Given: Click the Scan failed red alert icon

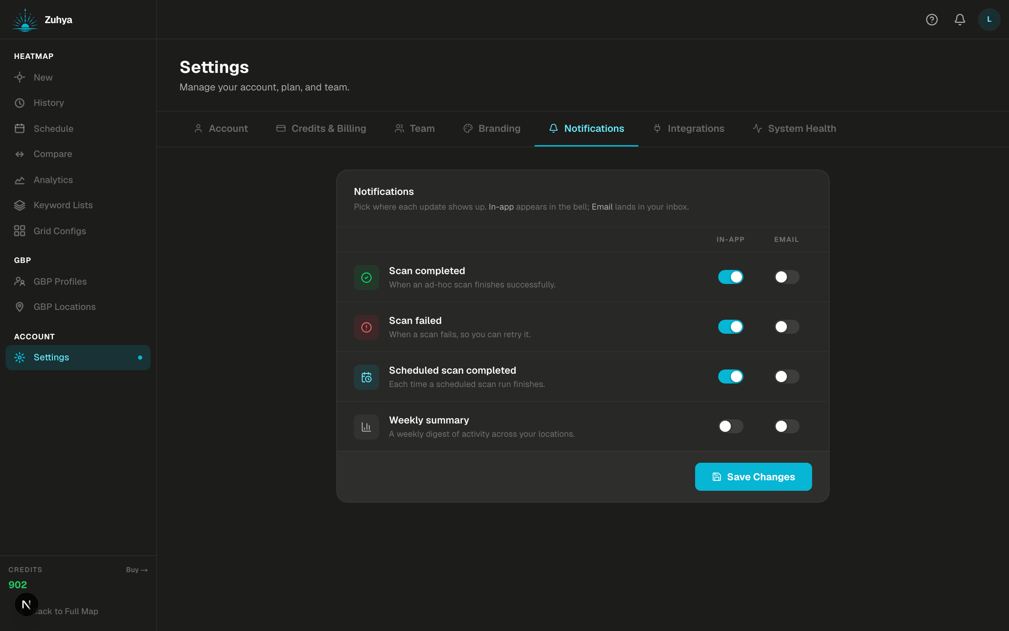Looking at the screenshot, I should tap(366, 327).
